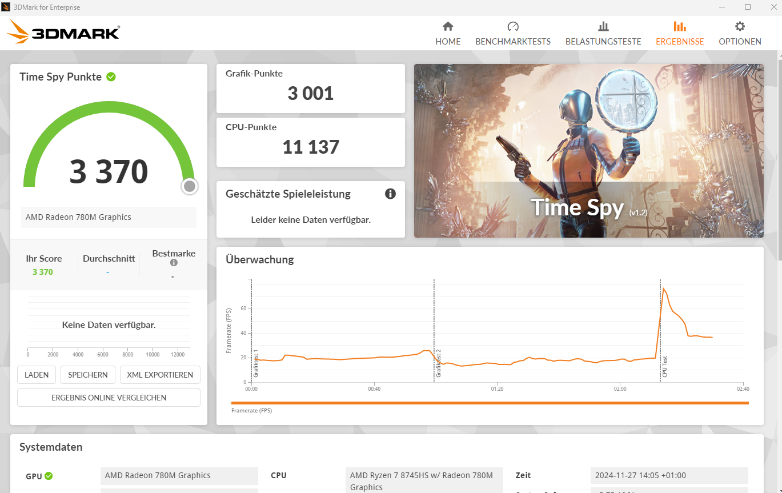Click the Time Spy (v1.2) title overlay
782x493 pixels.
(x=589, y=207)
